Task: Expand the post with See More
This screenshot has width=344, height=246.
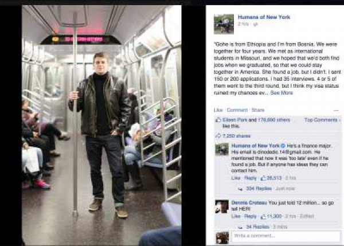Action: tap(282, 93)
